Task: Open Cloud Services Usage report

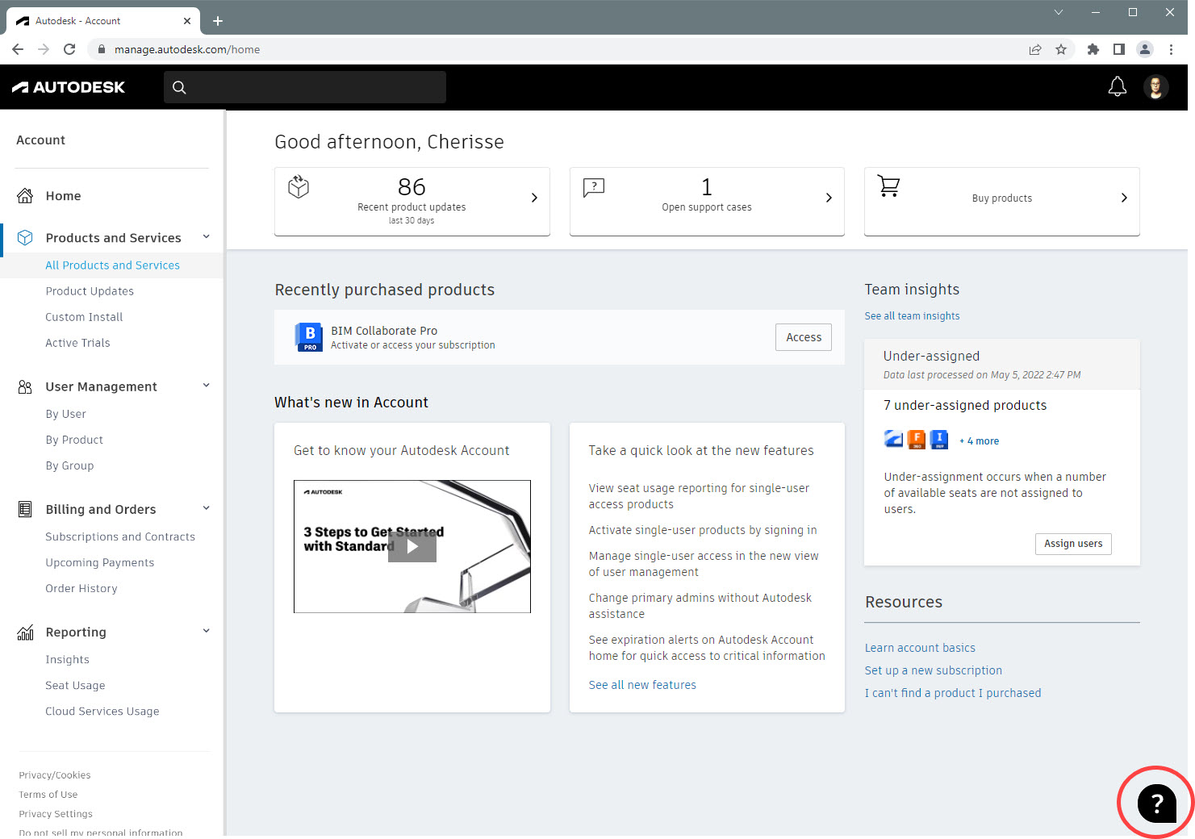Action: 102,711
